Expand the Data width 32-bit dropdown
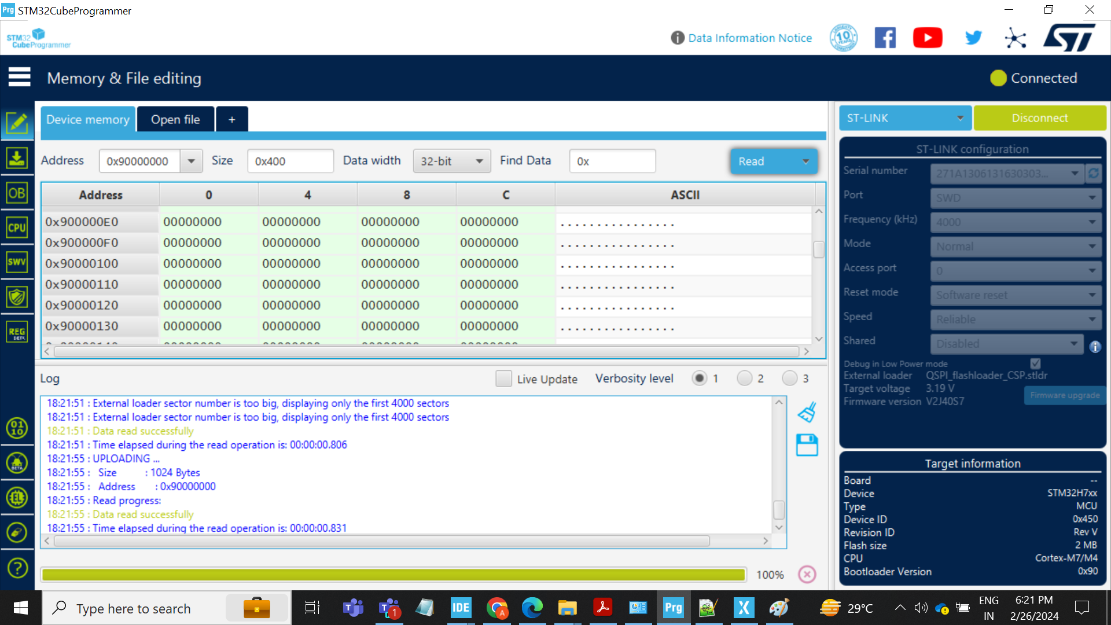This screenshot has height=625, width=1111. [x=452, y=161]
